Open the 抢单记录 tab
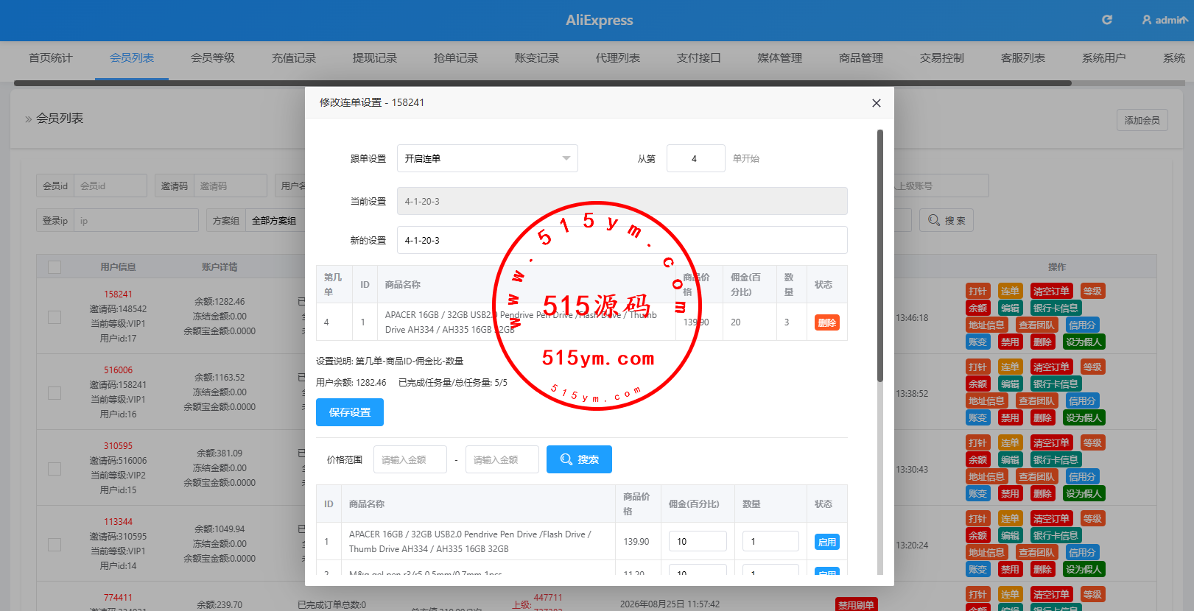Image resolution: width=1194 pixels, height=611 pixels. click(x=456, y=58)
